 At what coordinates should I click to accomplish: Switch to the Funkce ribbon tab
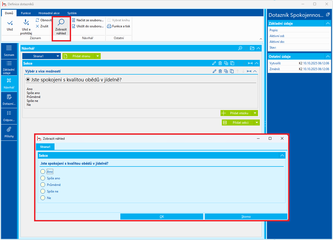pyautogui.click(x=26, y=13)
